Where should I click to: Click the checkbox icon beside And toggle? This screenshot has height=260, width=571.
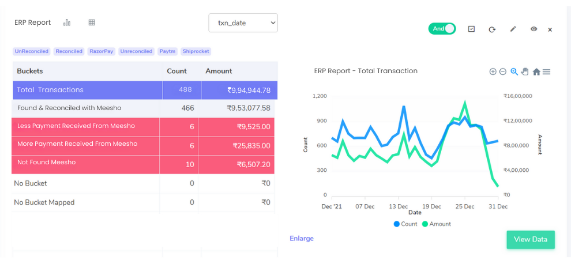[471, 29]
